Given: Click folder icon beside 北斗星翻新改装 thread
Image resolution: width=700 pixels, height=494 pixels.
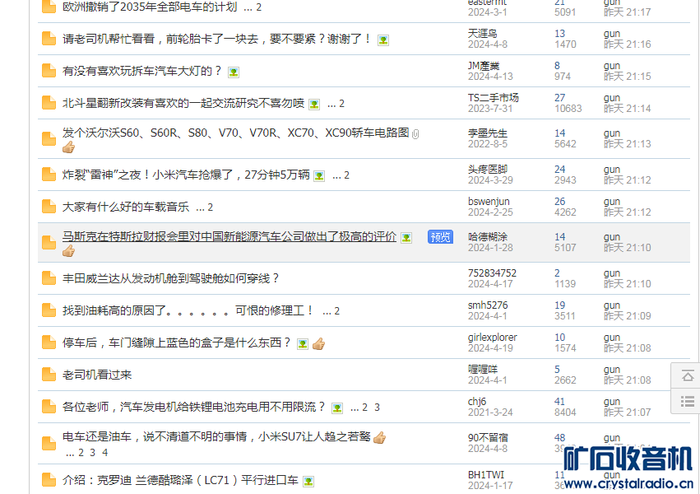Looking at the screenshot, I should [49, 103].
